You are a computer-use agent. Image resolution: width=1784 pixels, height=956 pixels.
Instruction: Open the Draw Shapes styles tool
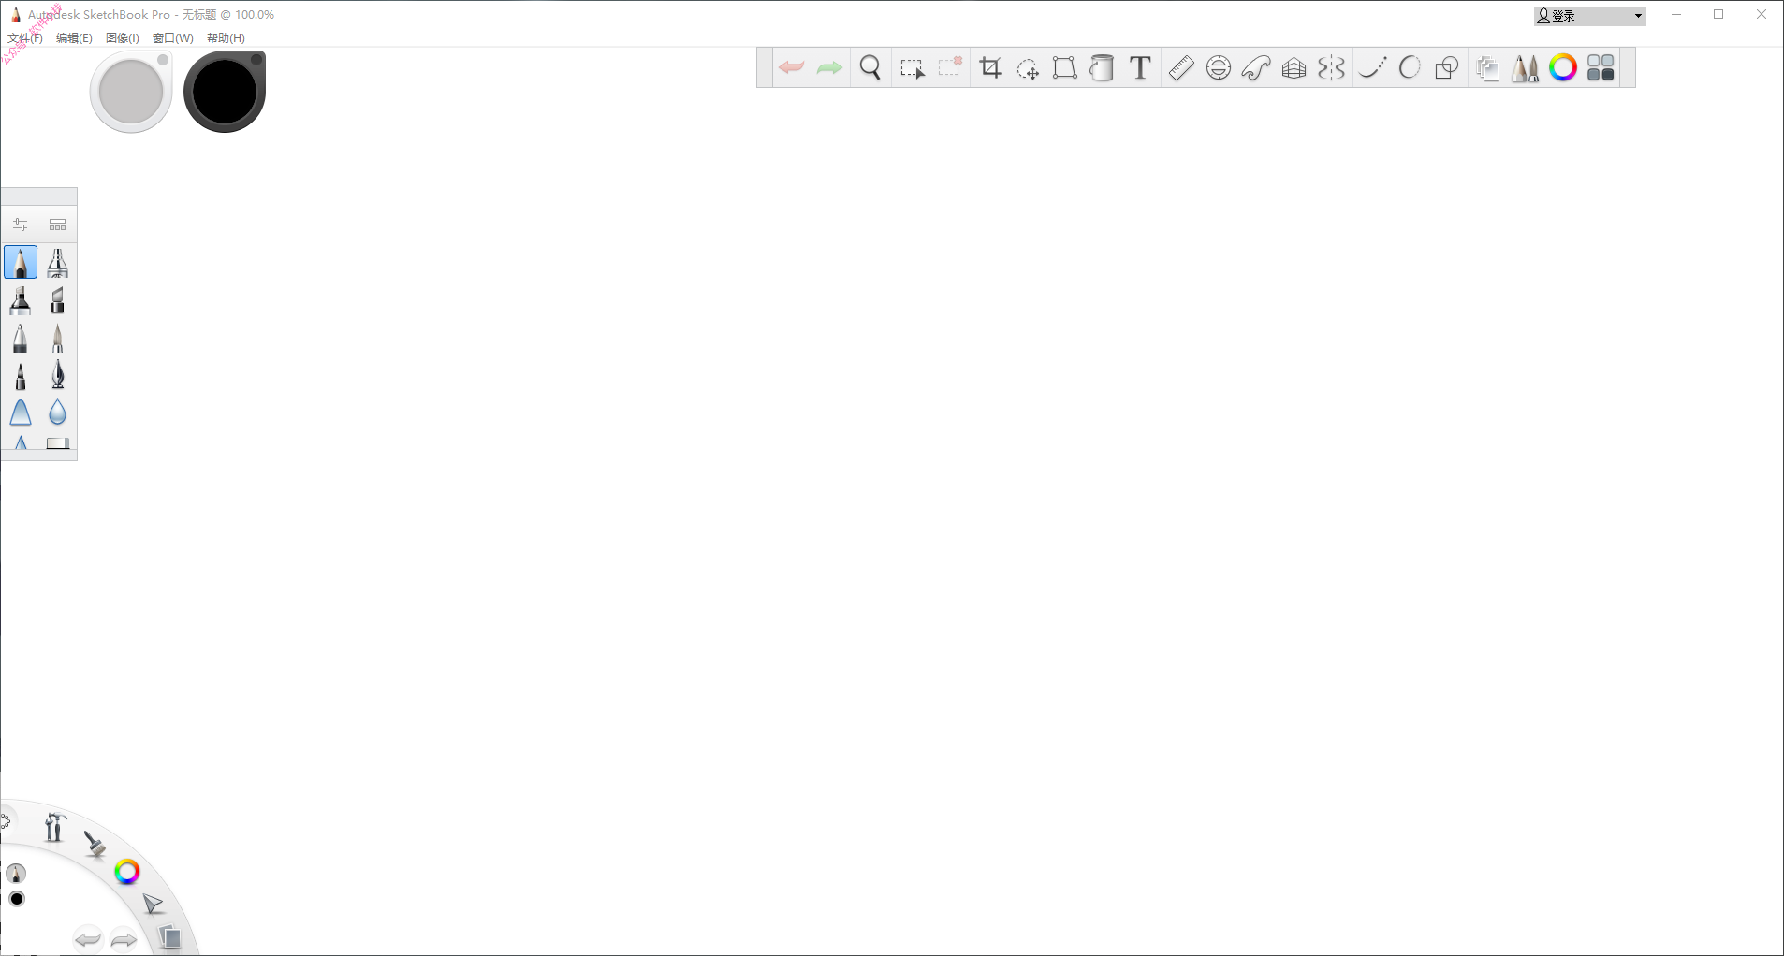[1447, 67]
